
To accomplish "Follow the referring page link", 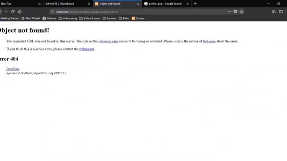I will [x=109, y=41].
